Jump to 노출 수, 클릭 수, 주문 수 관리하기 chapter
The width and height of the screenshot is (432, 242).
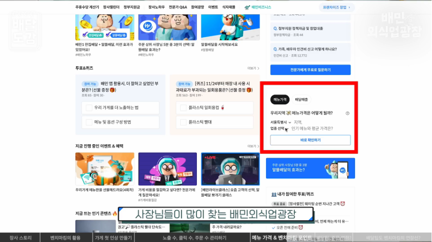[194, 238]
